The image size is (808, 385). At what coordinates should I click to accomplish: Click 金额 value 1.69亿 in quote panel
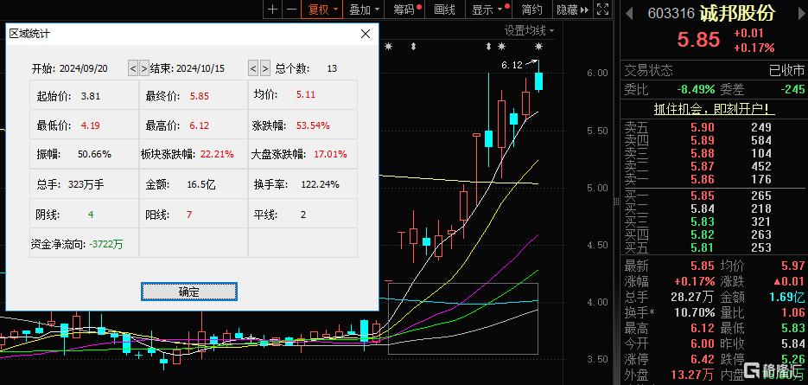(787, 297)
